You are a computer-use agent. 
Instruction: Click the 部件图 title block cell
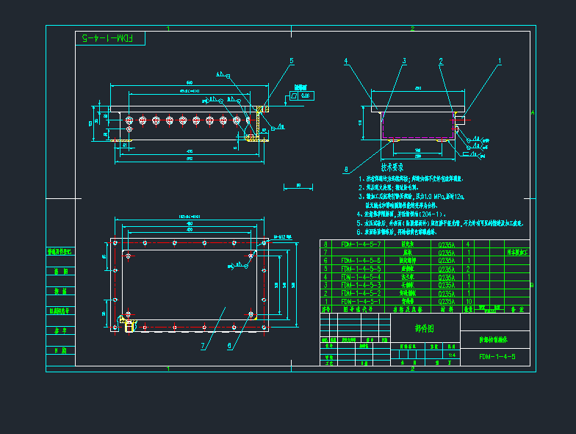[424, 329]
